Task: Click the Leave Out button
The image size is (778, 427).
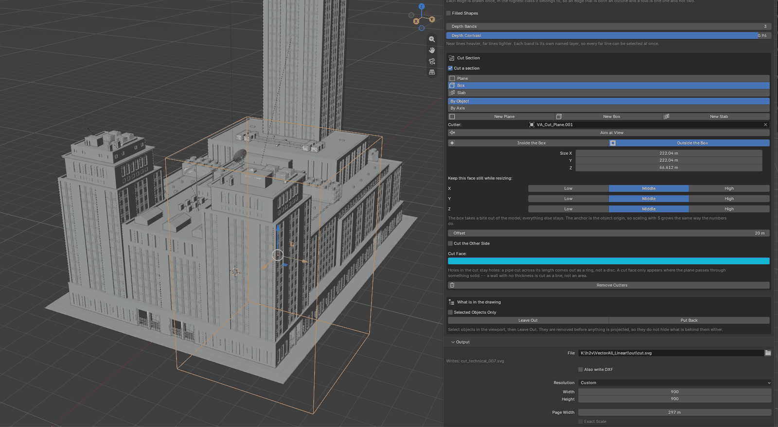Action: [x=528, y=321]
